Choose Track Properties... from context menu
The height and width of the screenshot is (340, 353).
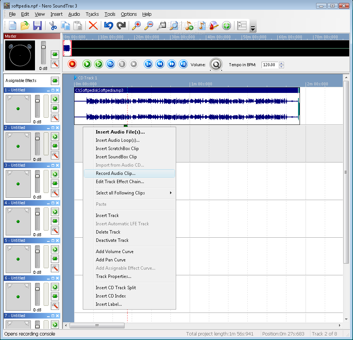(x=129, y=276)
